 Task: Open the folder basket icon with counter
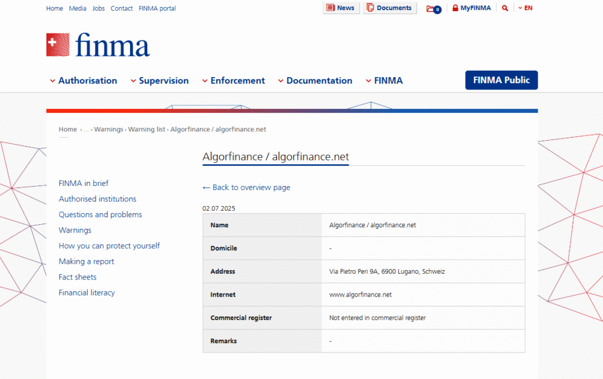(x=434, y=9)
